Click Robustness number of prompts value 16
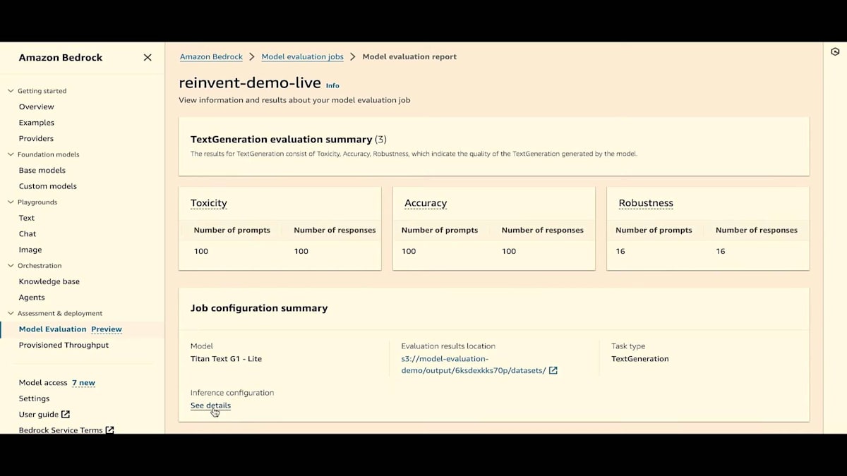 click(x=620, y=251)
